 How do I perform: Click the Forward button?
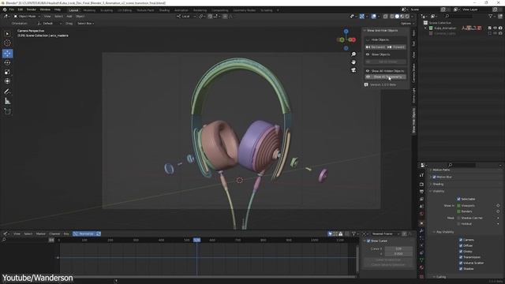tap(396, 47)
